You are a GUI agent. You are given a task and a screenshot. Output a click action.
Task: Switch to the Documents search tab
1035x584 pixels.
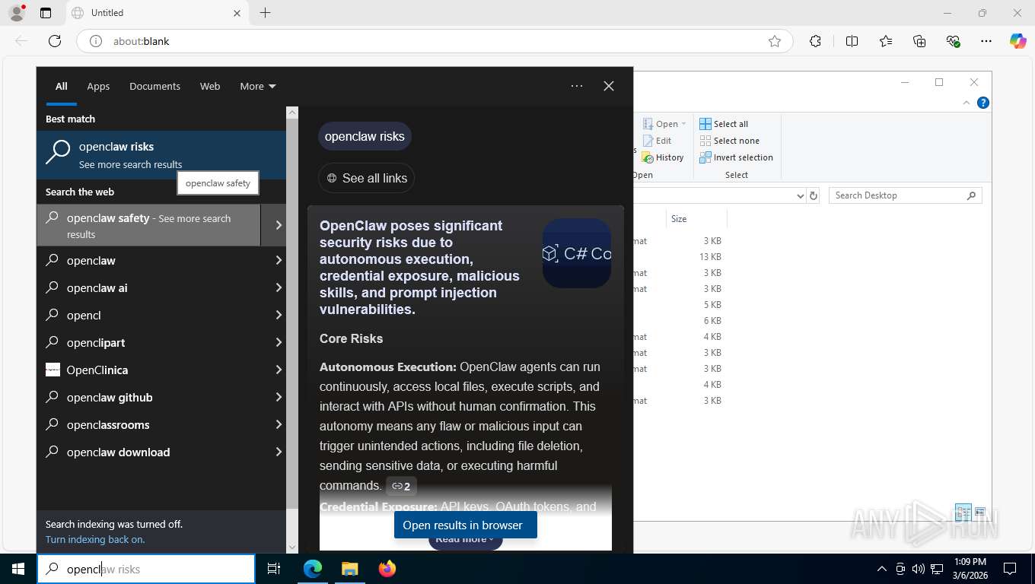click(x=154, y=86)
